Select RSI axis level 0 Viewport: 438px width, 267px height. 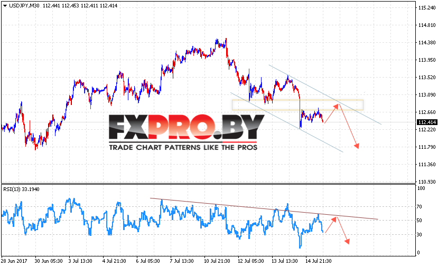click(x=418, y=253)
